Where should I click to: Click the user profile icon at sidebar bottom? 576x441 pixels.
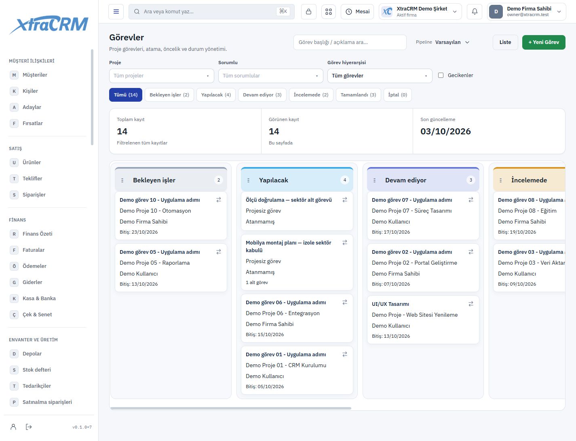[x=13, y=427]
